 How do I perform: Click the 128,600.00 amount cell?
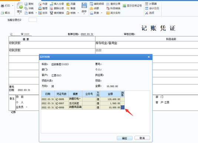110,99
